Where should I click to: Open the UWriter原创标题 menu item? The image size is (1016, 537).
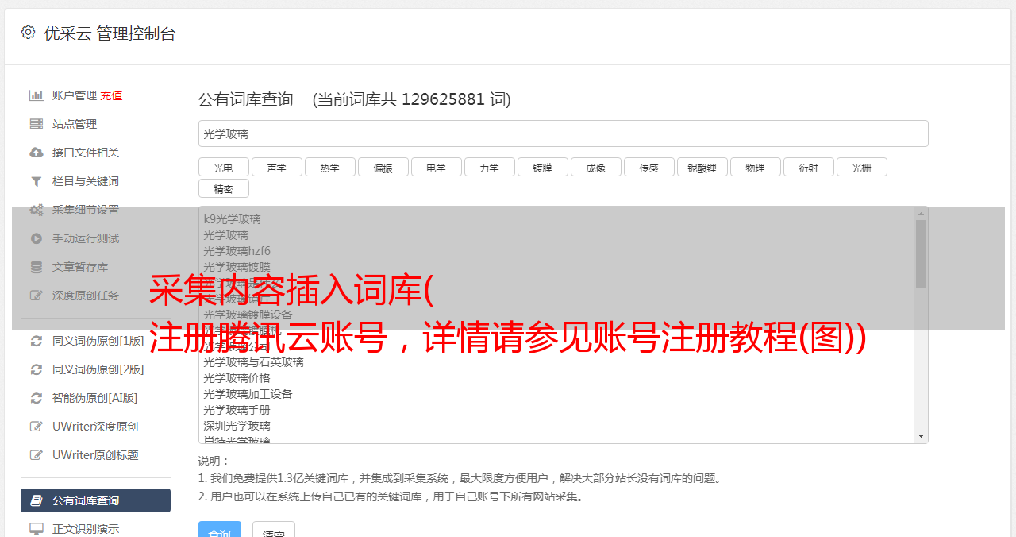pyautogui.click(x=95, y=455)
